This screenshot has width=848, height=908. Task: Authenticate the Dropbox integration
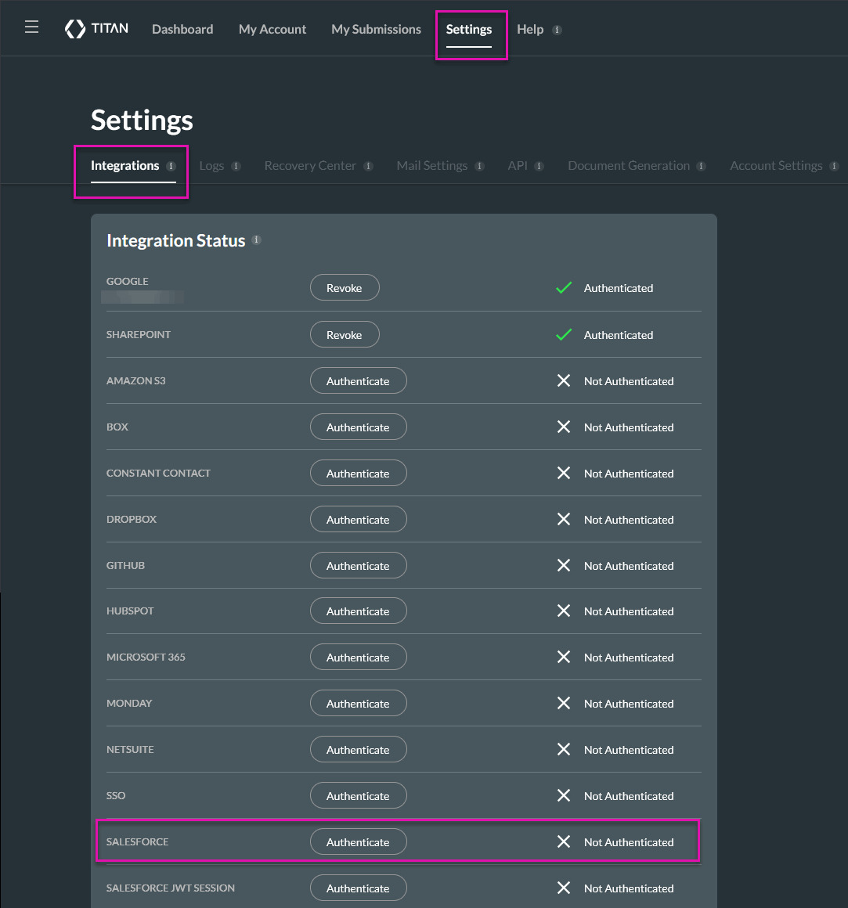coord(358,520)
